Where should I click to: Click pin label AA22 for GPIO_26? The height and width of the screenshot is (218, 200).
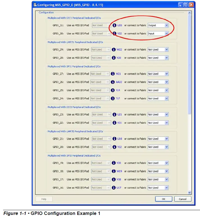point(119,82)
